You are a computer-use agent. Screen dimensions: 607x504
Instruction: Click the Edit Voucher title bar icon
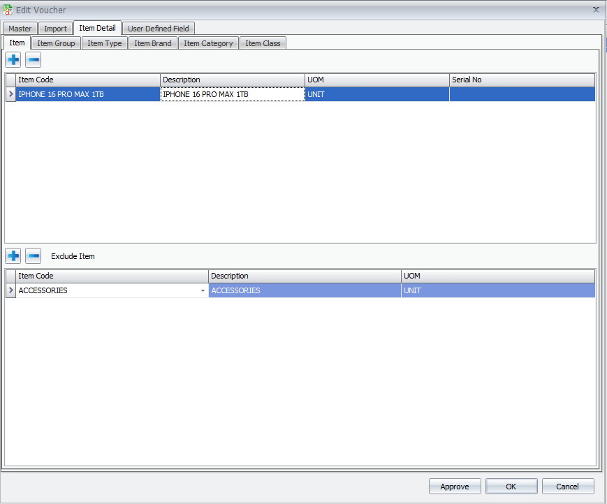tap(8, 10)
